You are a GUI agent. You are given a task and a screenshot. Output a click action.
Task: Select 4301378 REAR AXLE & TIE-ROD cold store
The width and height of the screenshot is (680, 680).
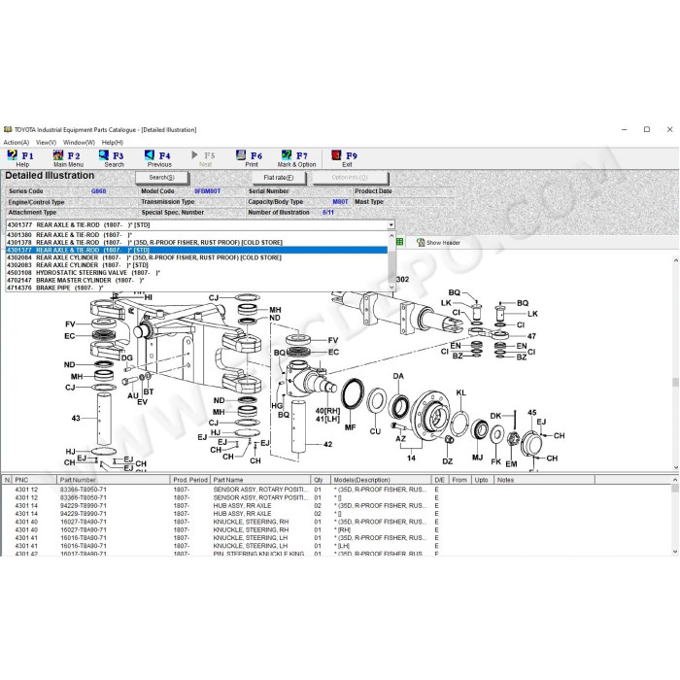point(196,243)
